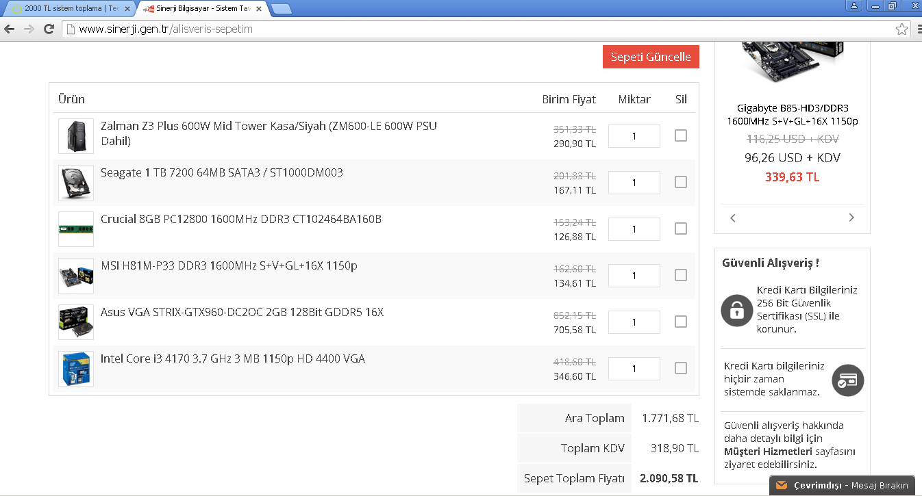922x496 pixels.
Task: Click the 'Birim Fiyat' column header
Action: pyautogui.click(x=569, y=99)
